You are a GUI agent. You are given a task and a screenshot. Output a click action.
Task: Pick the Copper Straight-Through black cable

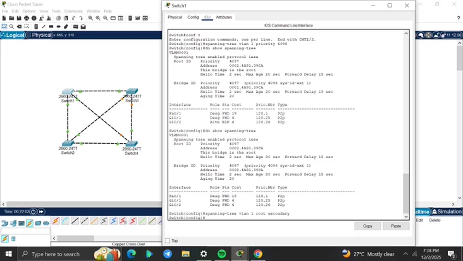(x=75, y=221)
